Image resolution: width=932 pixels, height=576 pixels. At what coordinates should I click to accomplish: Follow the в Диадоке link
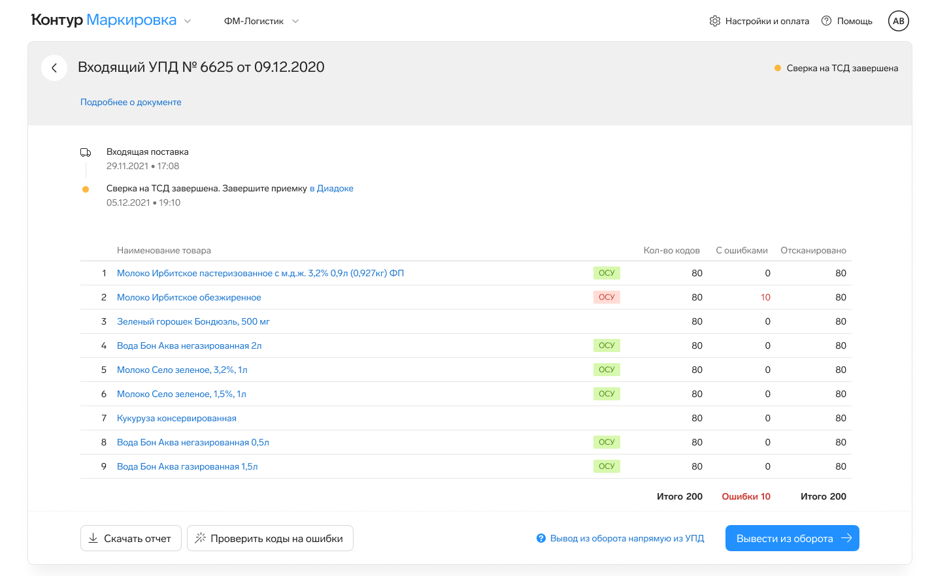[331, 188]
